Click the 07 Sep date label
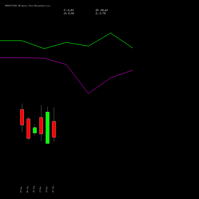 pyautogui.click(x=21, y=189)
